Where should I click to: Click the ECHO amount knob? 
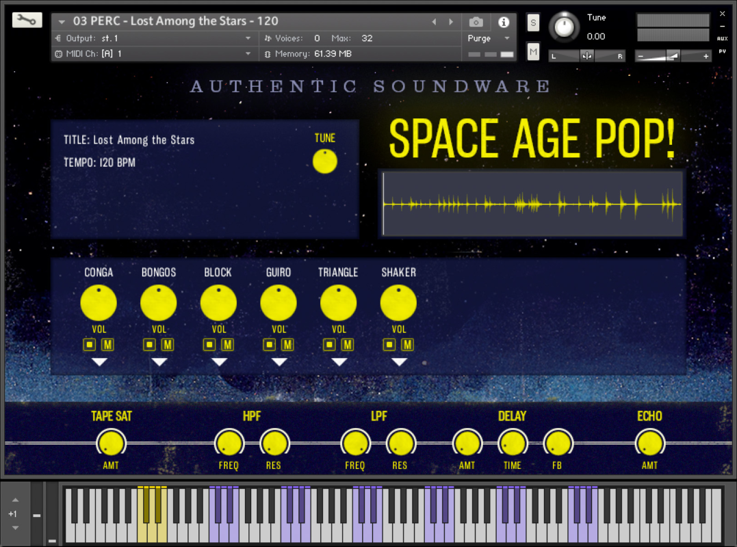[x=649, y=444]
